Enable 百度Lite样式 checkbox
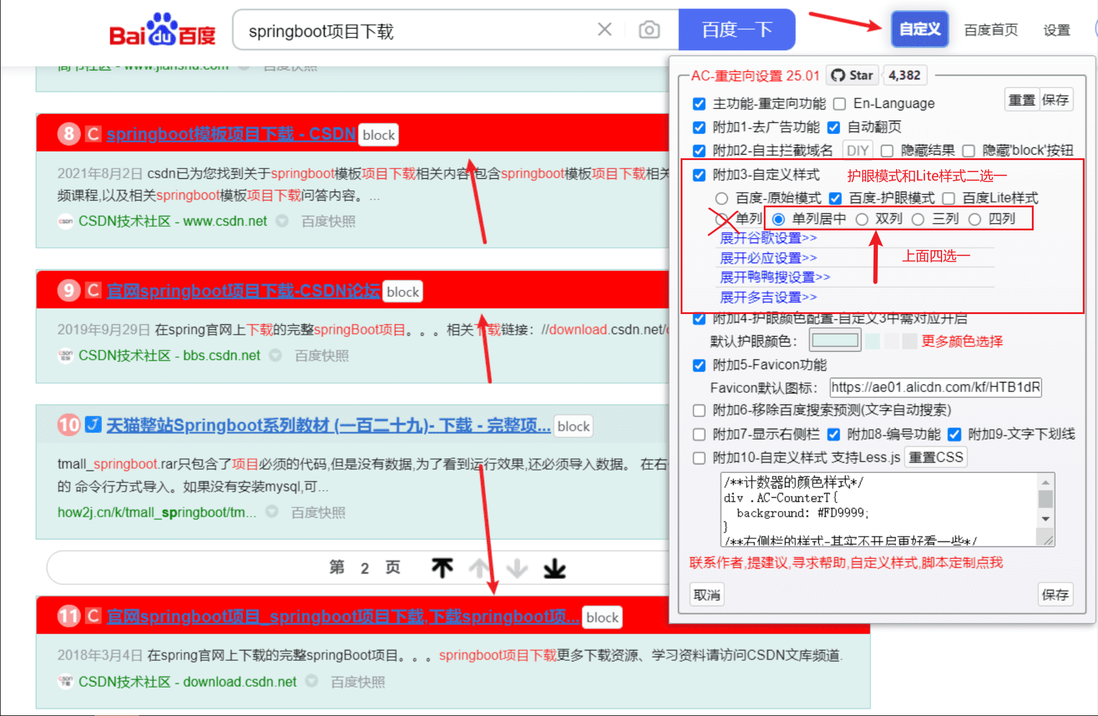 click(949, 198)
